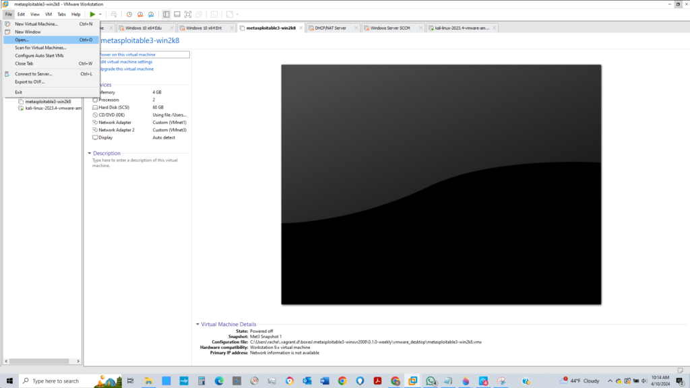This screenshot has width=690, height=388.
Task: Open the Snapshot Manager icon
Action: pos(151,15)
